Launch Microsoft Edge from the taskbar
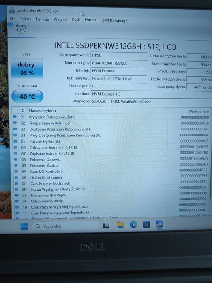Image resolution: width=212 pixels, height=283 pixels. click(133, 225)
